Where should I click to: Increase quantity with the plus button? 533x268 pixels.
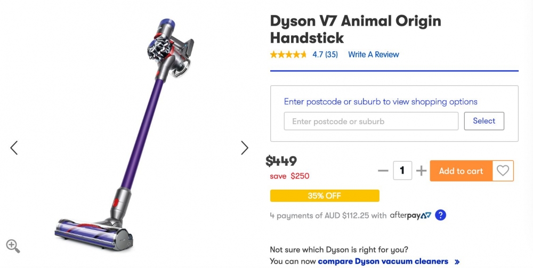tap(421, 171)
